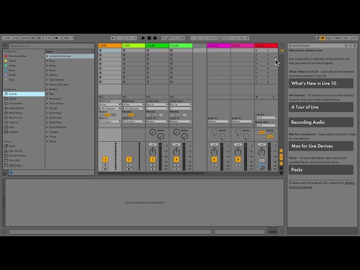This screenshot has width=360, height=270.
Task: Toggle the Crossfader section show button
Action: tap(281, 173)
